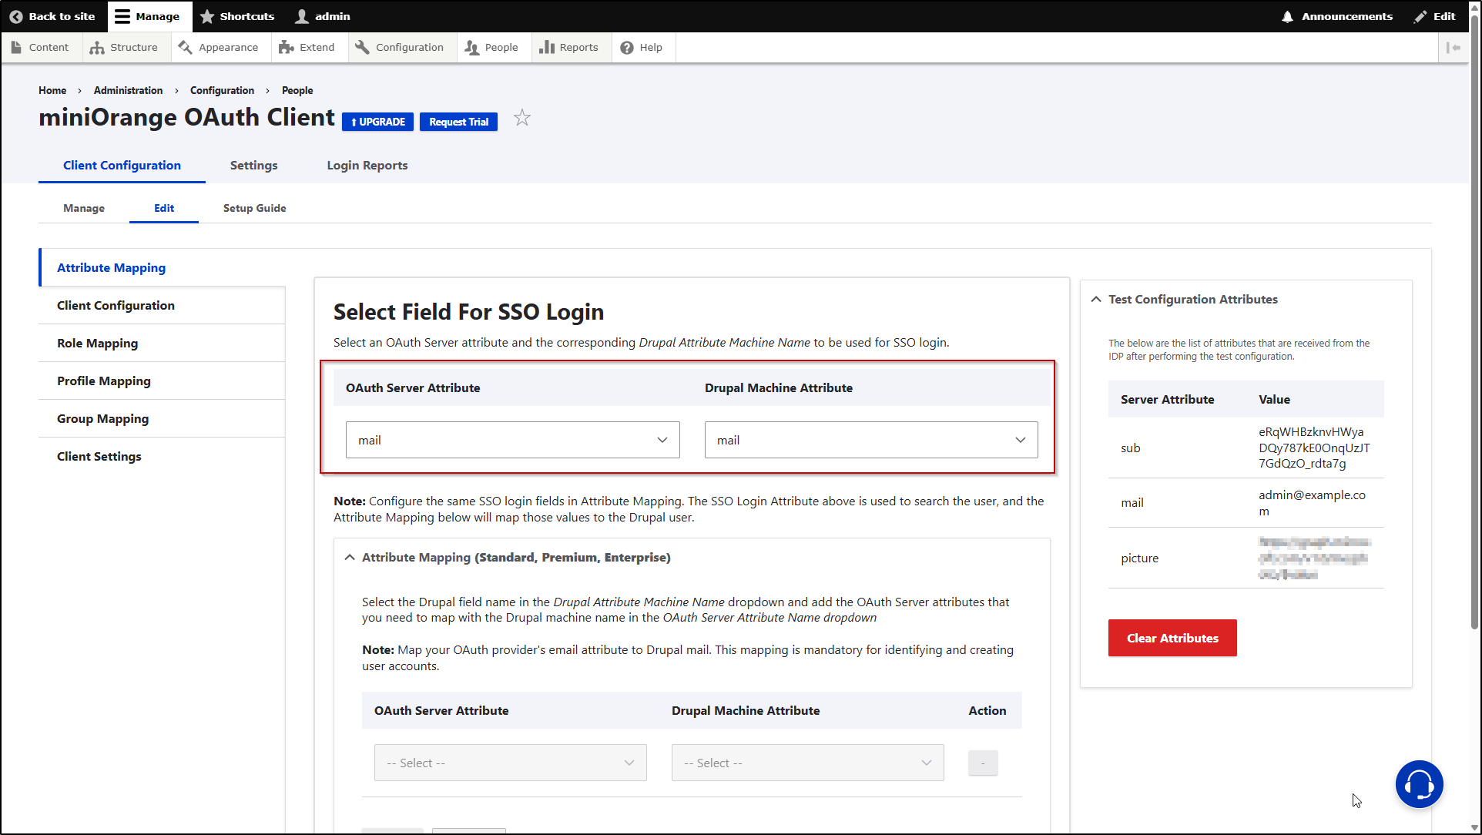This screenshot has height=835, width=1482.
Task: Open Reports via the bar chart icon
Action: [x=548, y=47]
